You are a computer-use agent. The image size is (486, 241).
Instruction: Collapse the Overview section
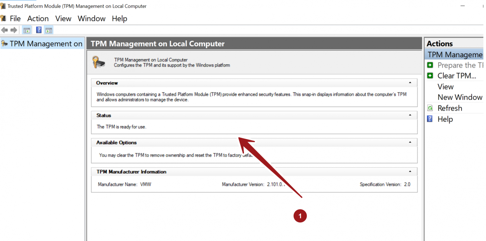pyautogui.click(x=410, y=83)
